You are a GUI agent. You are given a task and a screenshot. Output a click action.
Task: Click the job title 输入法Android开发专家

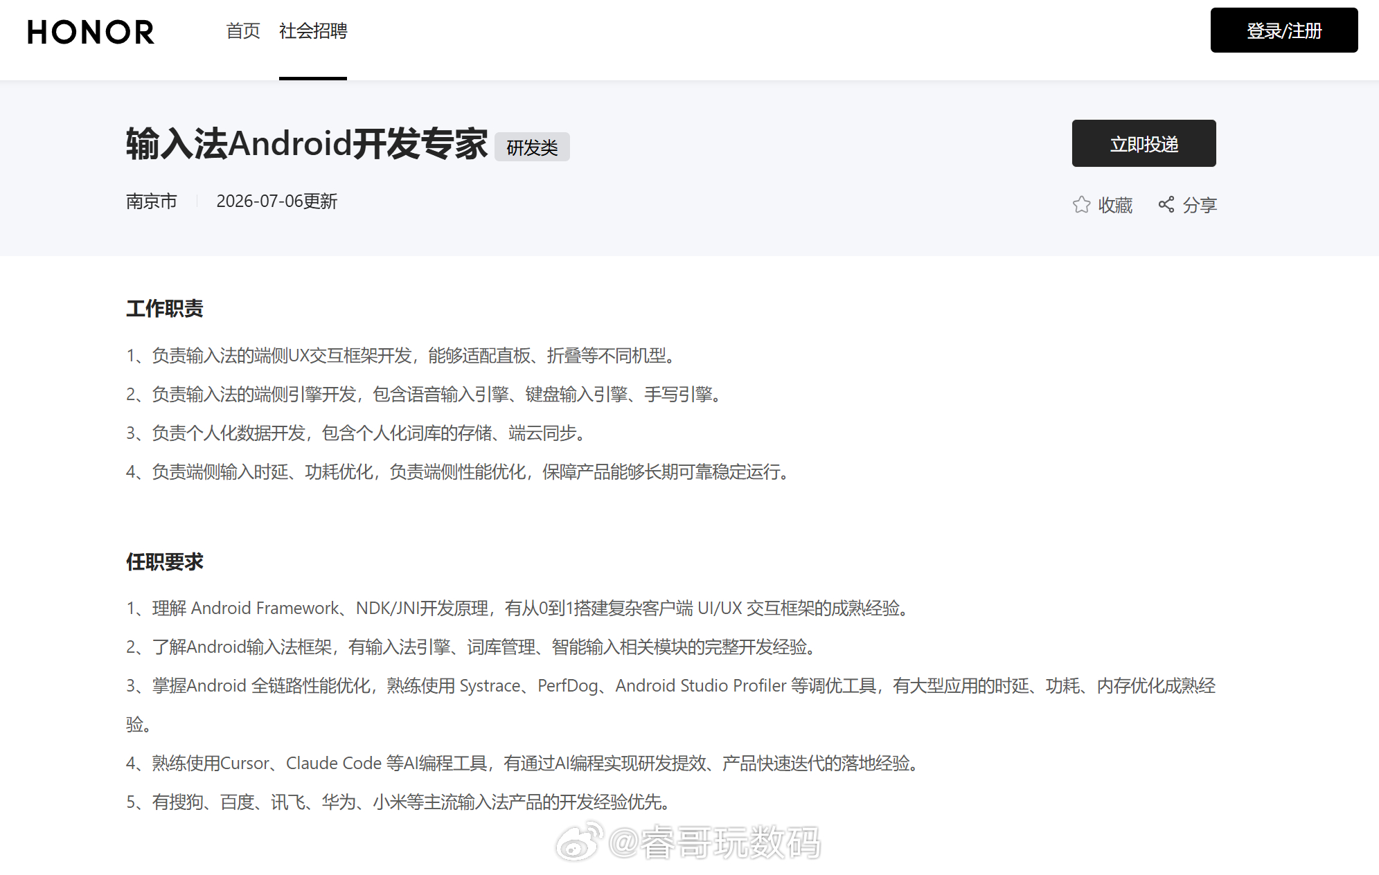307,144
